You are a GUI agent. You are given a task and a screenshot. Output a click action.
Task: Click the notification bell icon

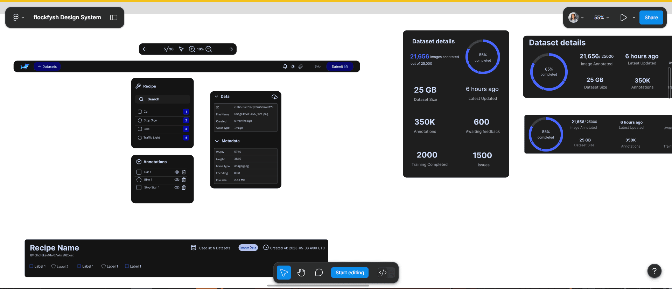pyautogui.click(x=285, y=66)
